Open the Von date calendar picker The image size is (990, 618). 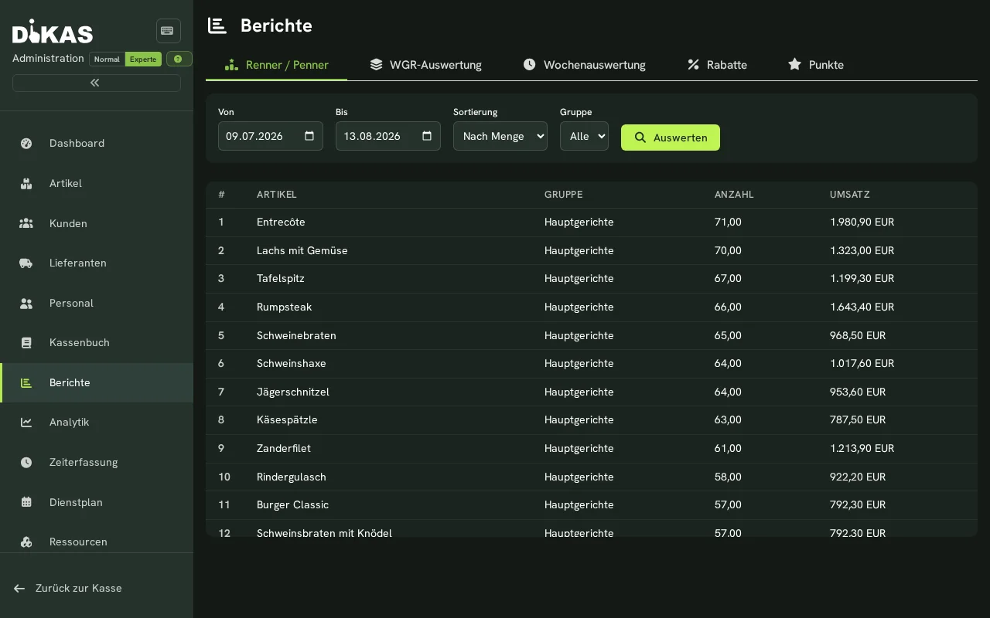tap(309, 136)
